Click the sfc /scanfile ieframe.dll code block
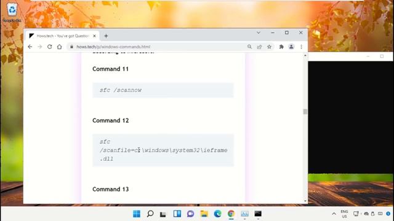 pyautogui.click(x=163, y=150)
